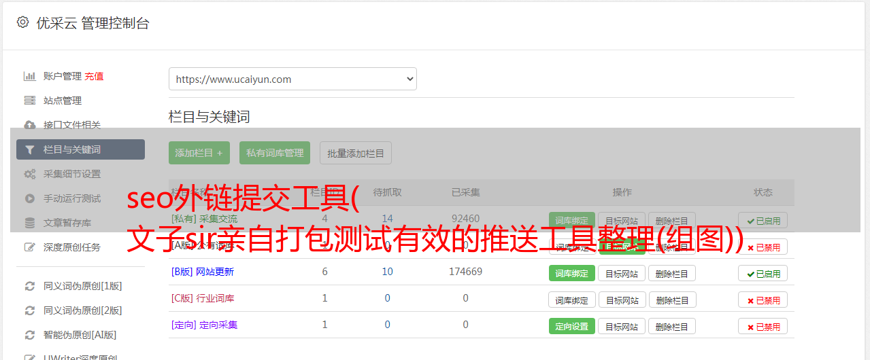The image size is (870, 360).
Task: Toggle 已启用 status for 采集交流
Action: [x=763, y=221]
